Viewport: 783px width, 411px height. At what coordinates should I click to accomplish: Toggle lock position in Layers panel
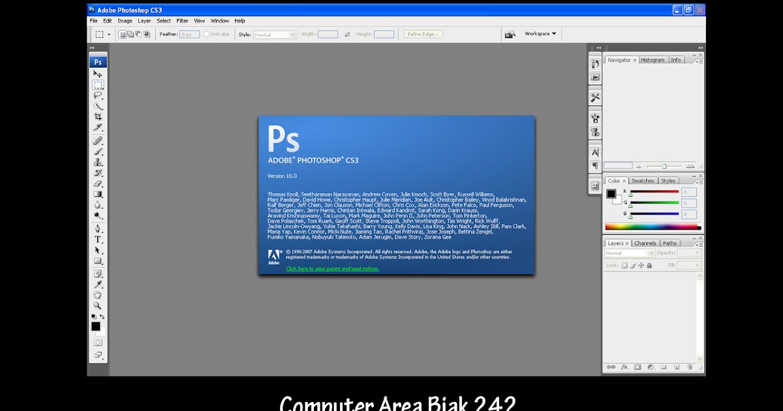click(x=641, y=266)
